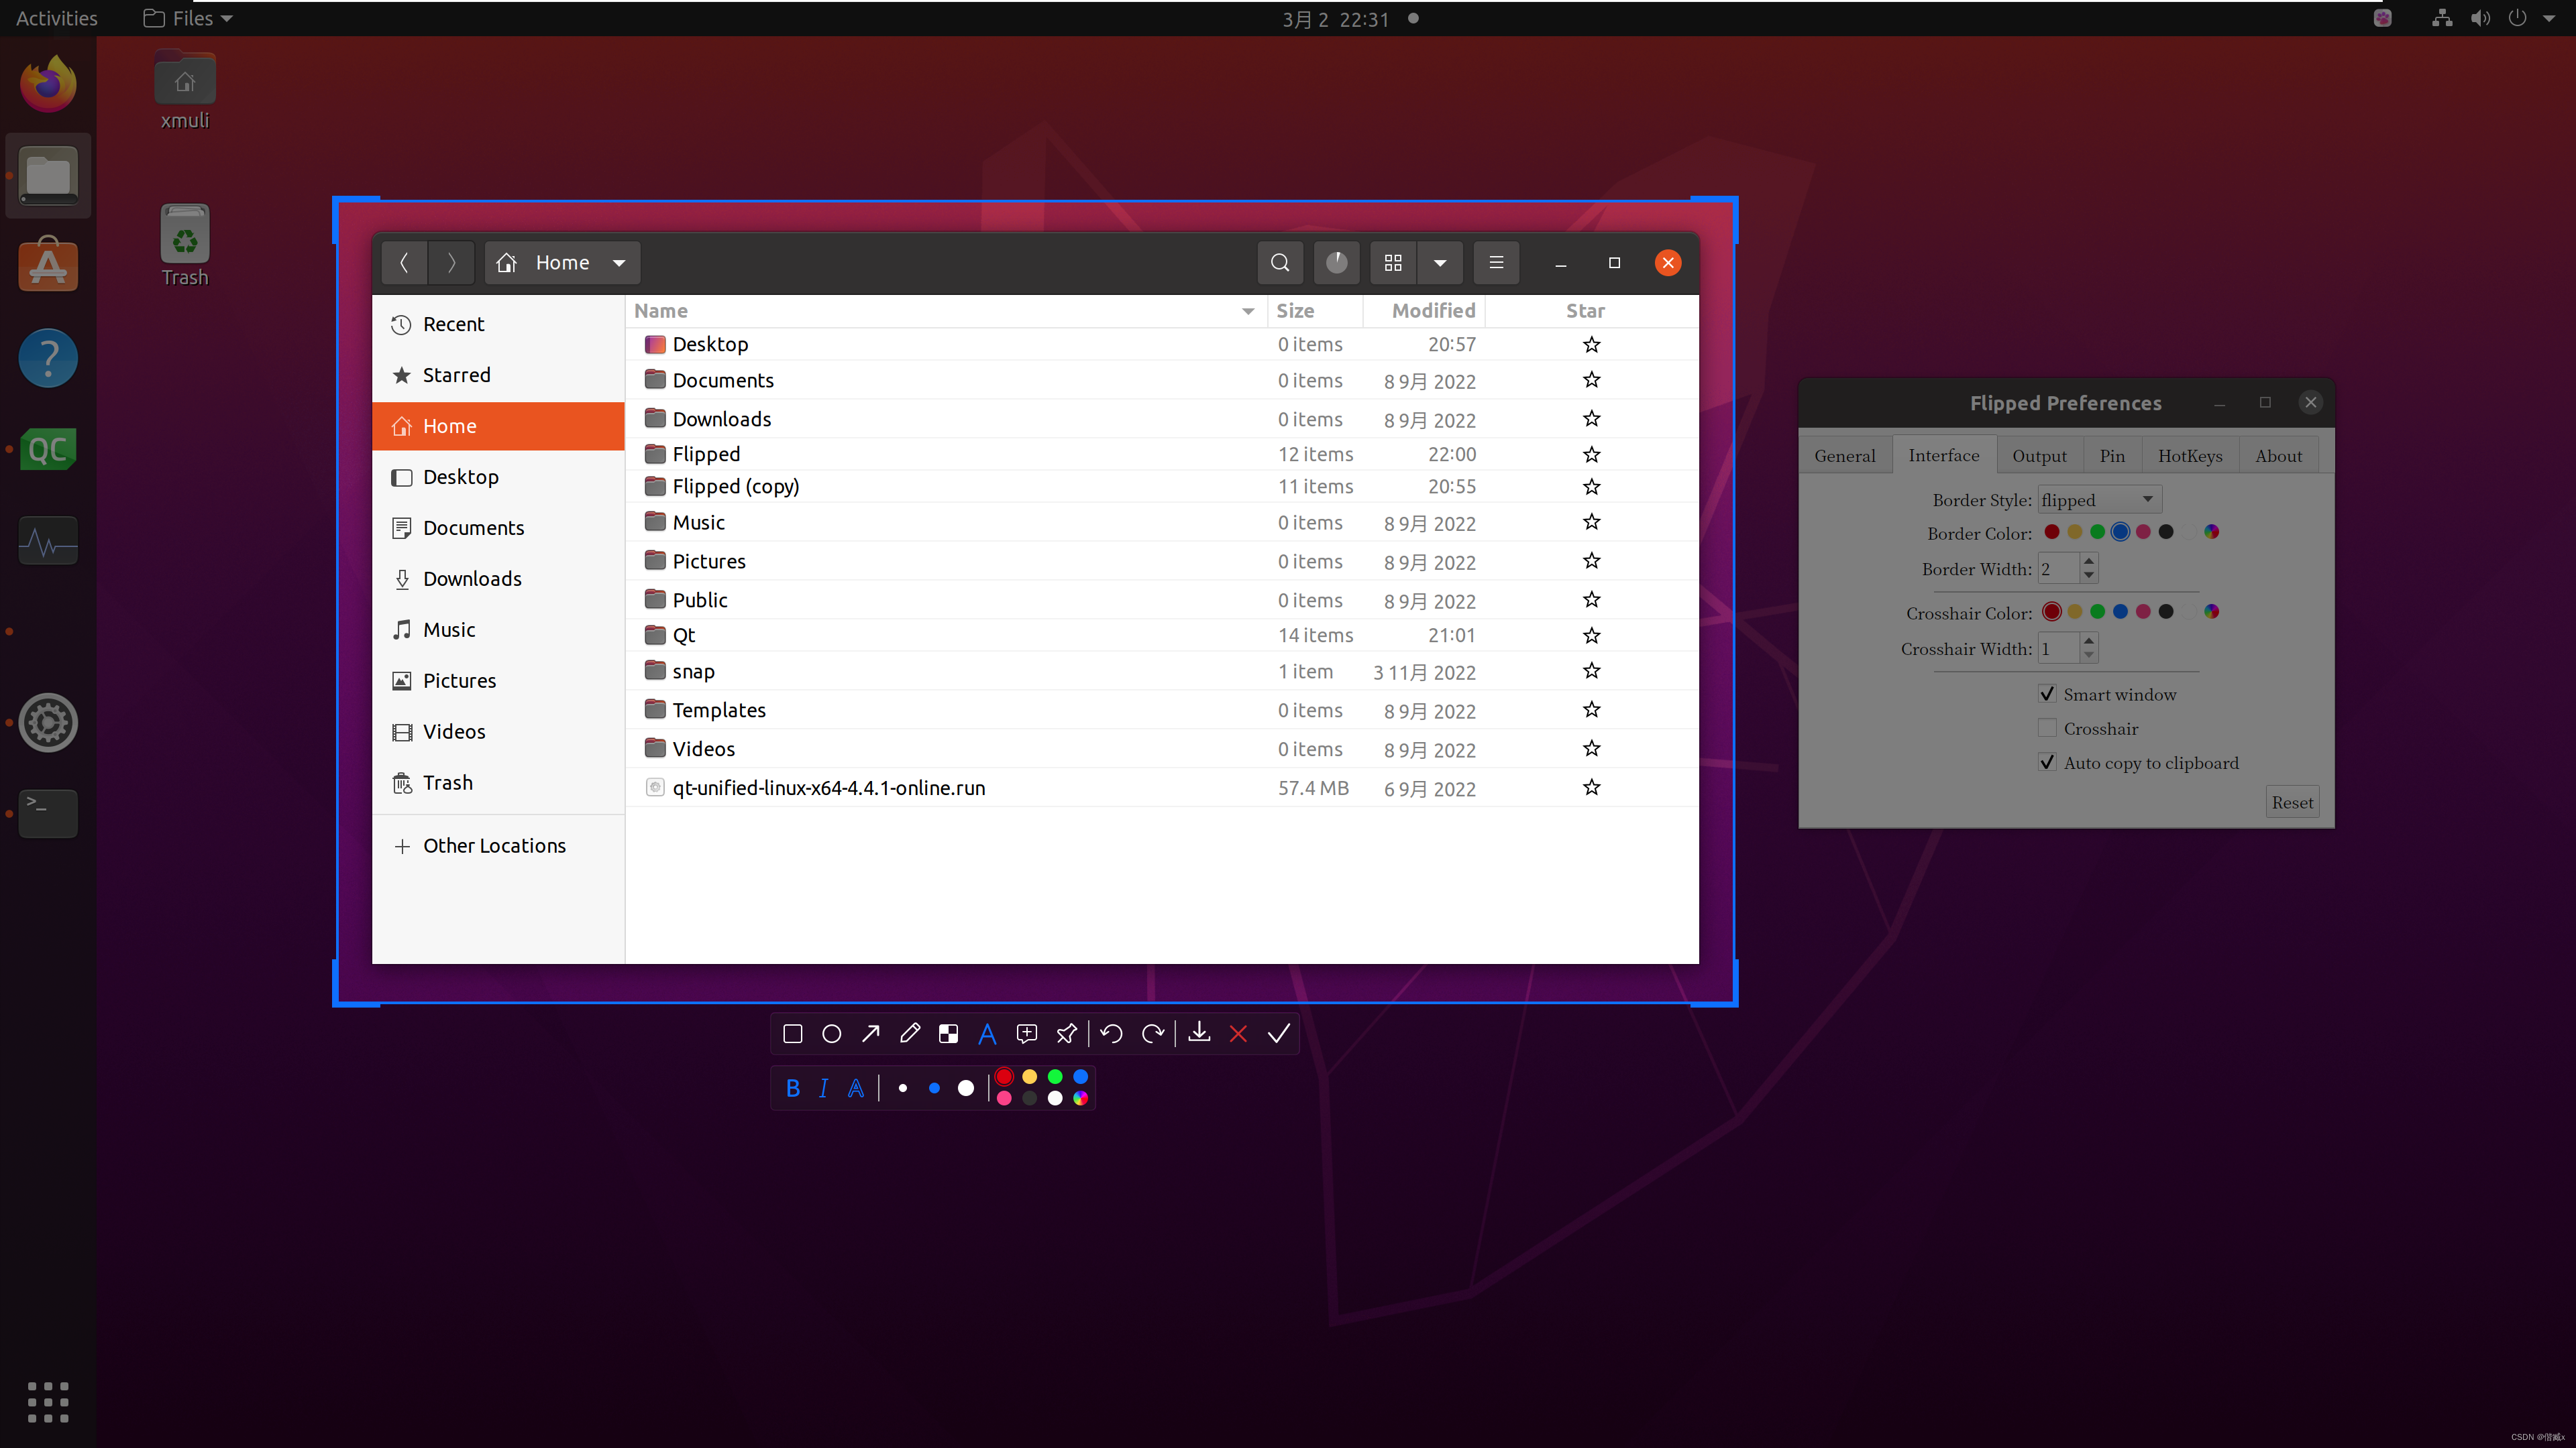Select qt-unified-linux-x64-4.4.1-online.run file
The image size is (2576, 1448).
coord(1161,788)
